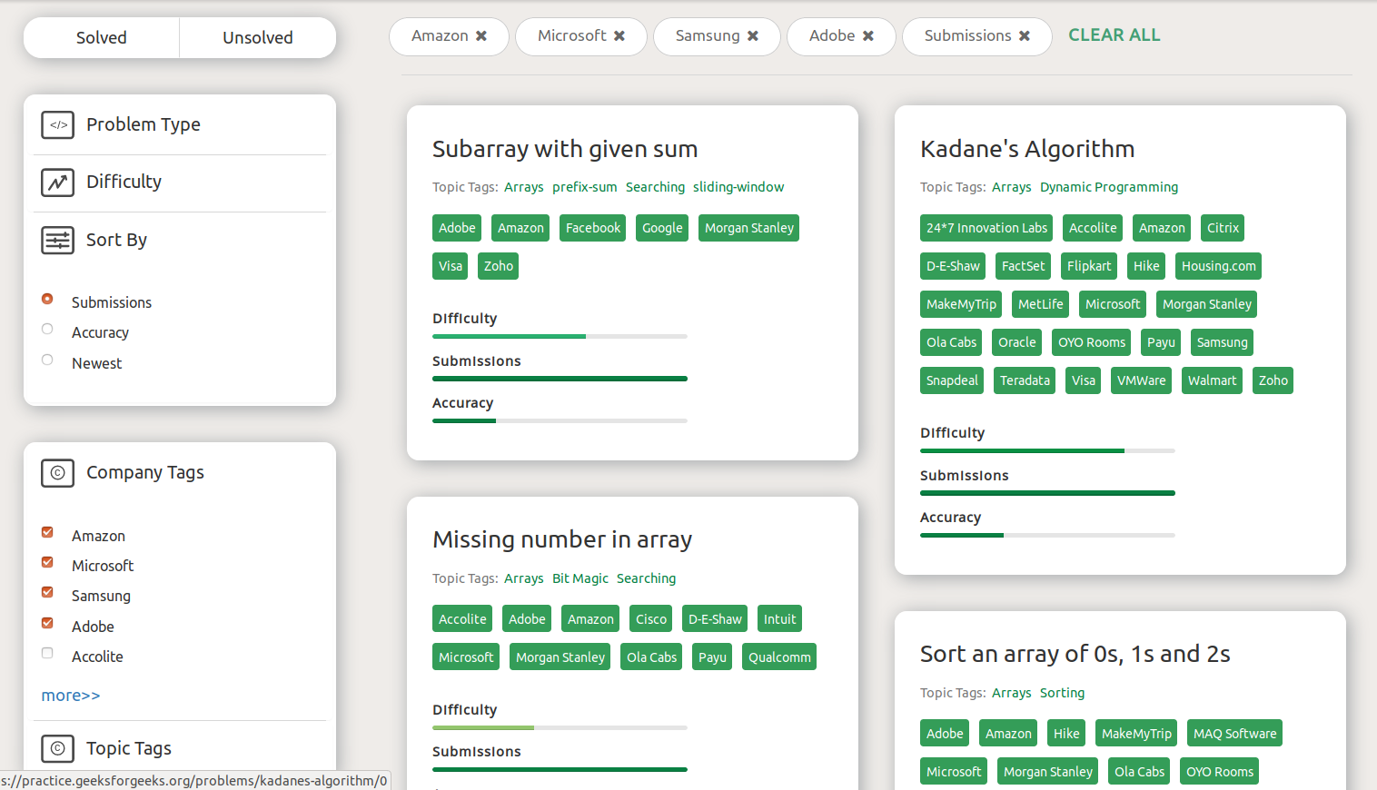Remove the Microsoft filter chip via its X

[x=619, y=36]
